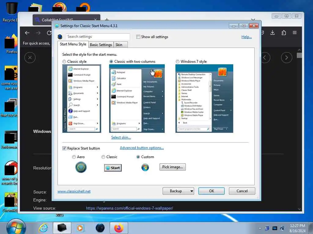Open the Windows Start orb on taskbar
Image resolution: width=313 pixels, height=234 pixels.
pos(16,227)
